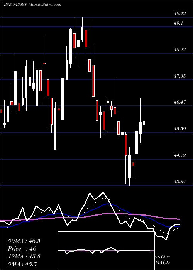Select the 49.1 price level label

178,23
